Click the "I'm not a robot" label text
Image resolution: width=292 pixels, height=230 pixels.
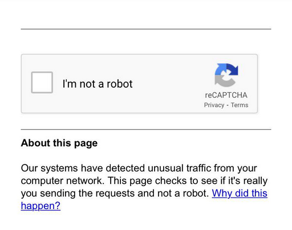98,84
